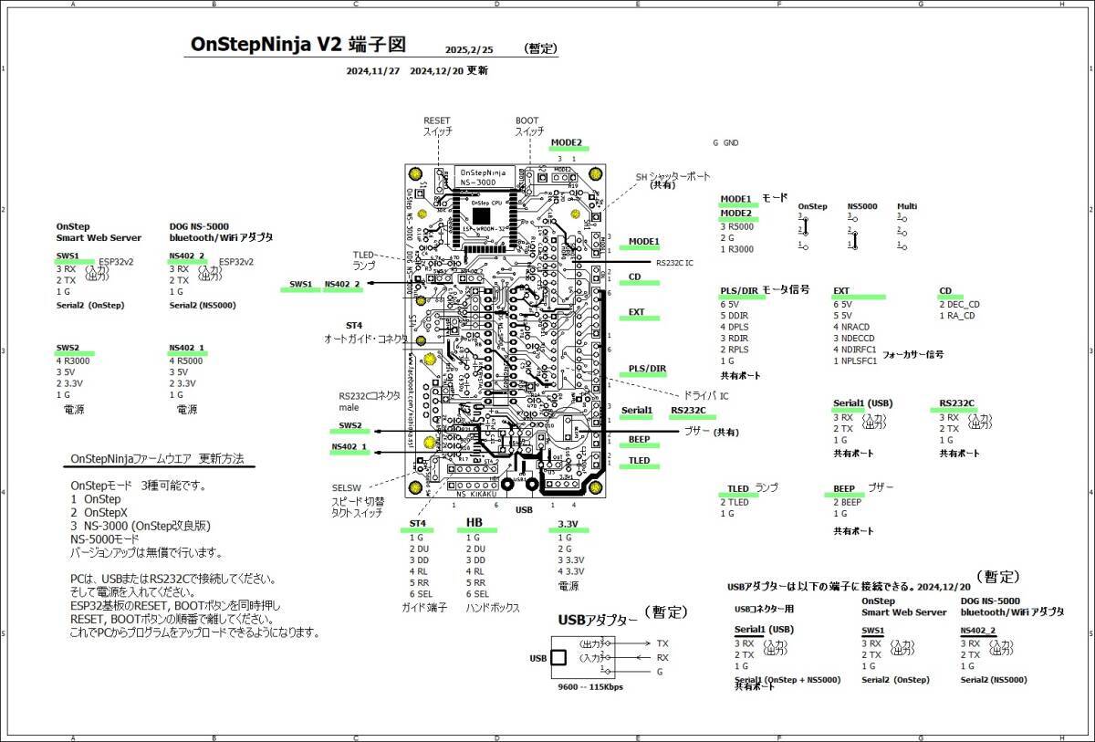Click the 'SELSW' label

(x=346, y=489)
